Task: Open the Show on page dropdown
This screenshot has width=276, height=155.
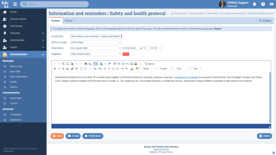Action: pyautogui.click(x=96, y=42)
